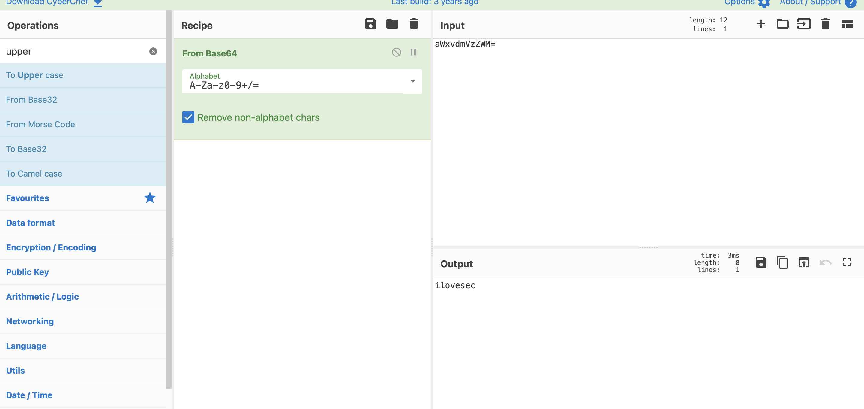Select To Upper case operation
864x409 pixels.
[34, 75]
